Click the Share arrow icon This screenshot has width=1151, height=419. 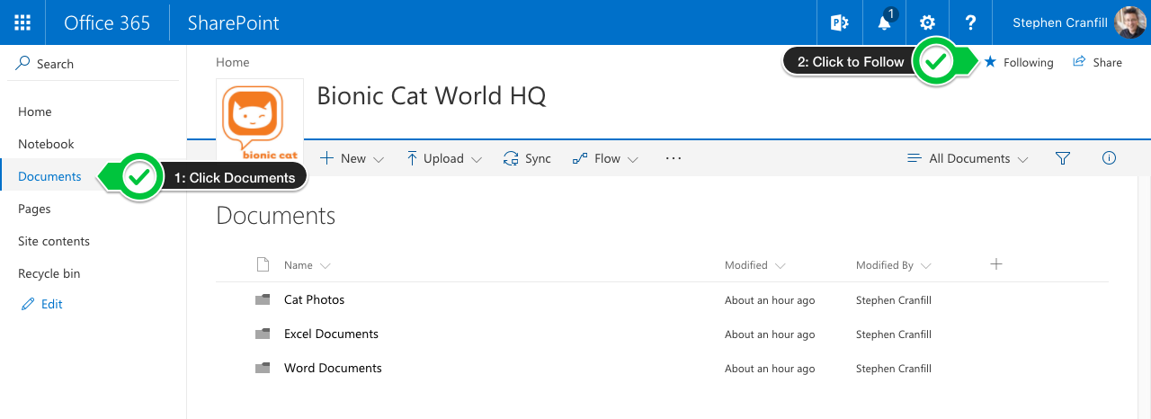point(1079,62)
